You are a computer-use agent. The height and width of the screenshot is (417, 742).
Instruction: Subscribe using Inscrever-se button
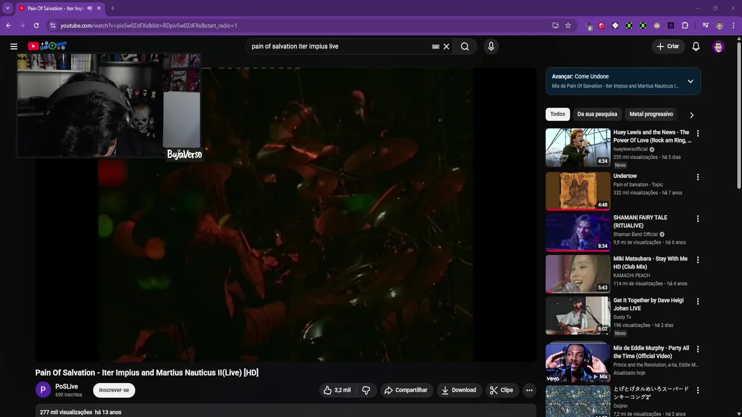click(114, 390)
